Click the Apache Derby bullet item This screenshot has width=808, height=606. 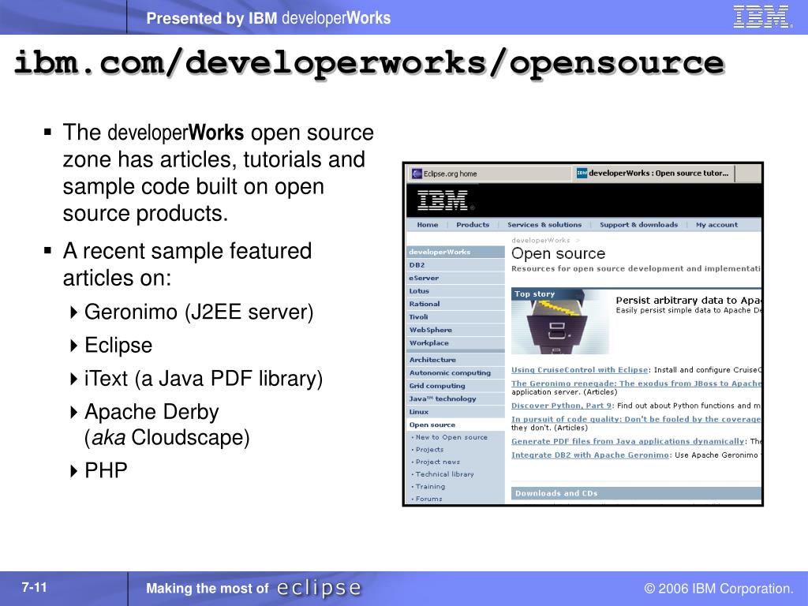167,424
